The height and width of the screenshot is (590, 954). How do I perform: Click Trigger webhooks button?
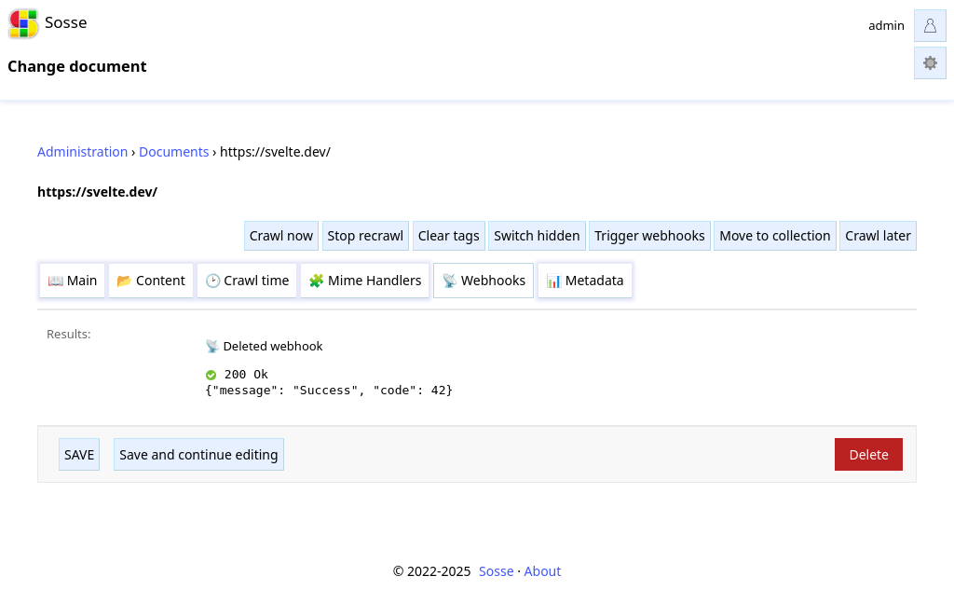(649, 236)
